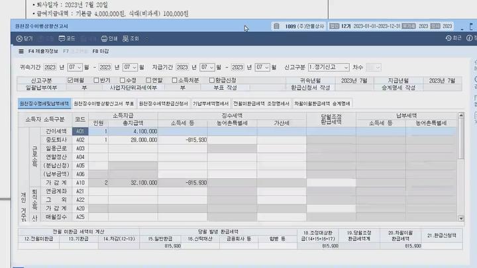Screen dimensions: 477x268
Task: Click the 지급기간 end year field
Action: pos(237,67)
